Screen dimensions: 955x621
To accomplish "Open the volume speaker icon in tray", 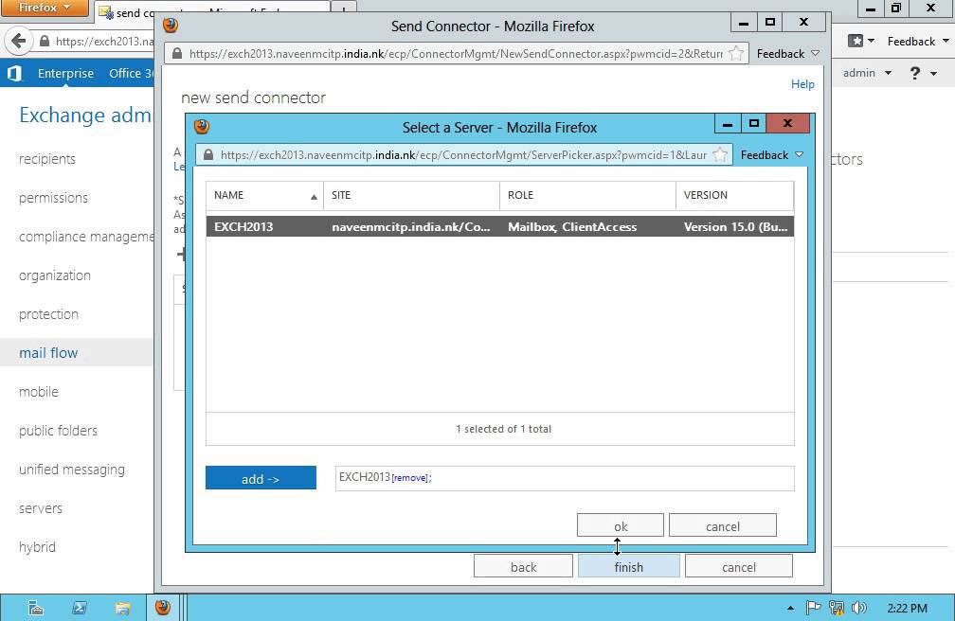I will point(858,608).
